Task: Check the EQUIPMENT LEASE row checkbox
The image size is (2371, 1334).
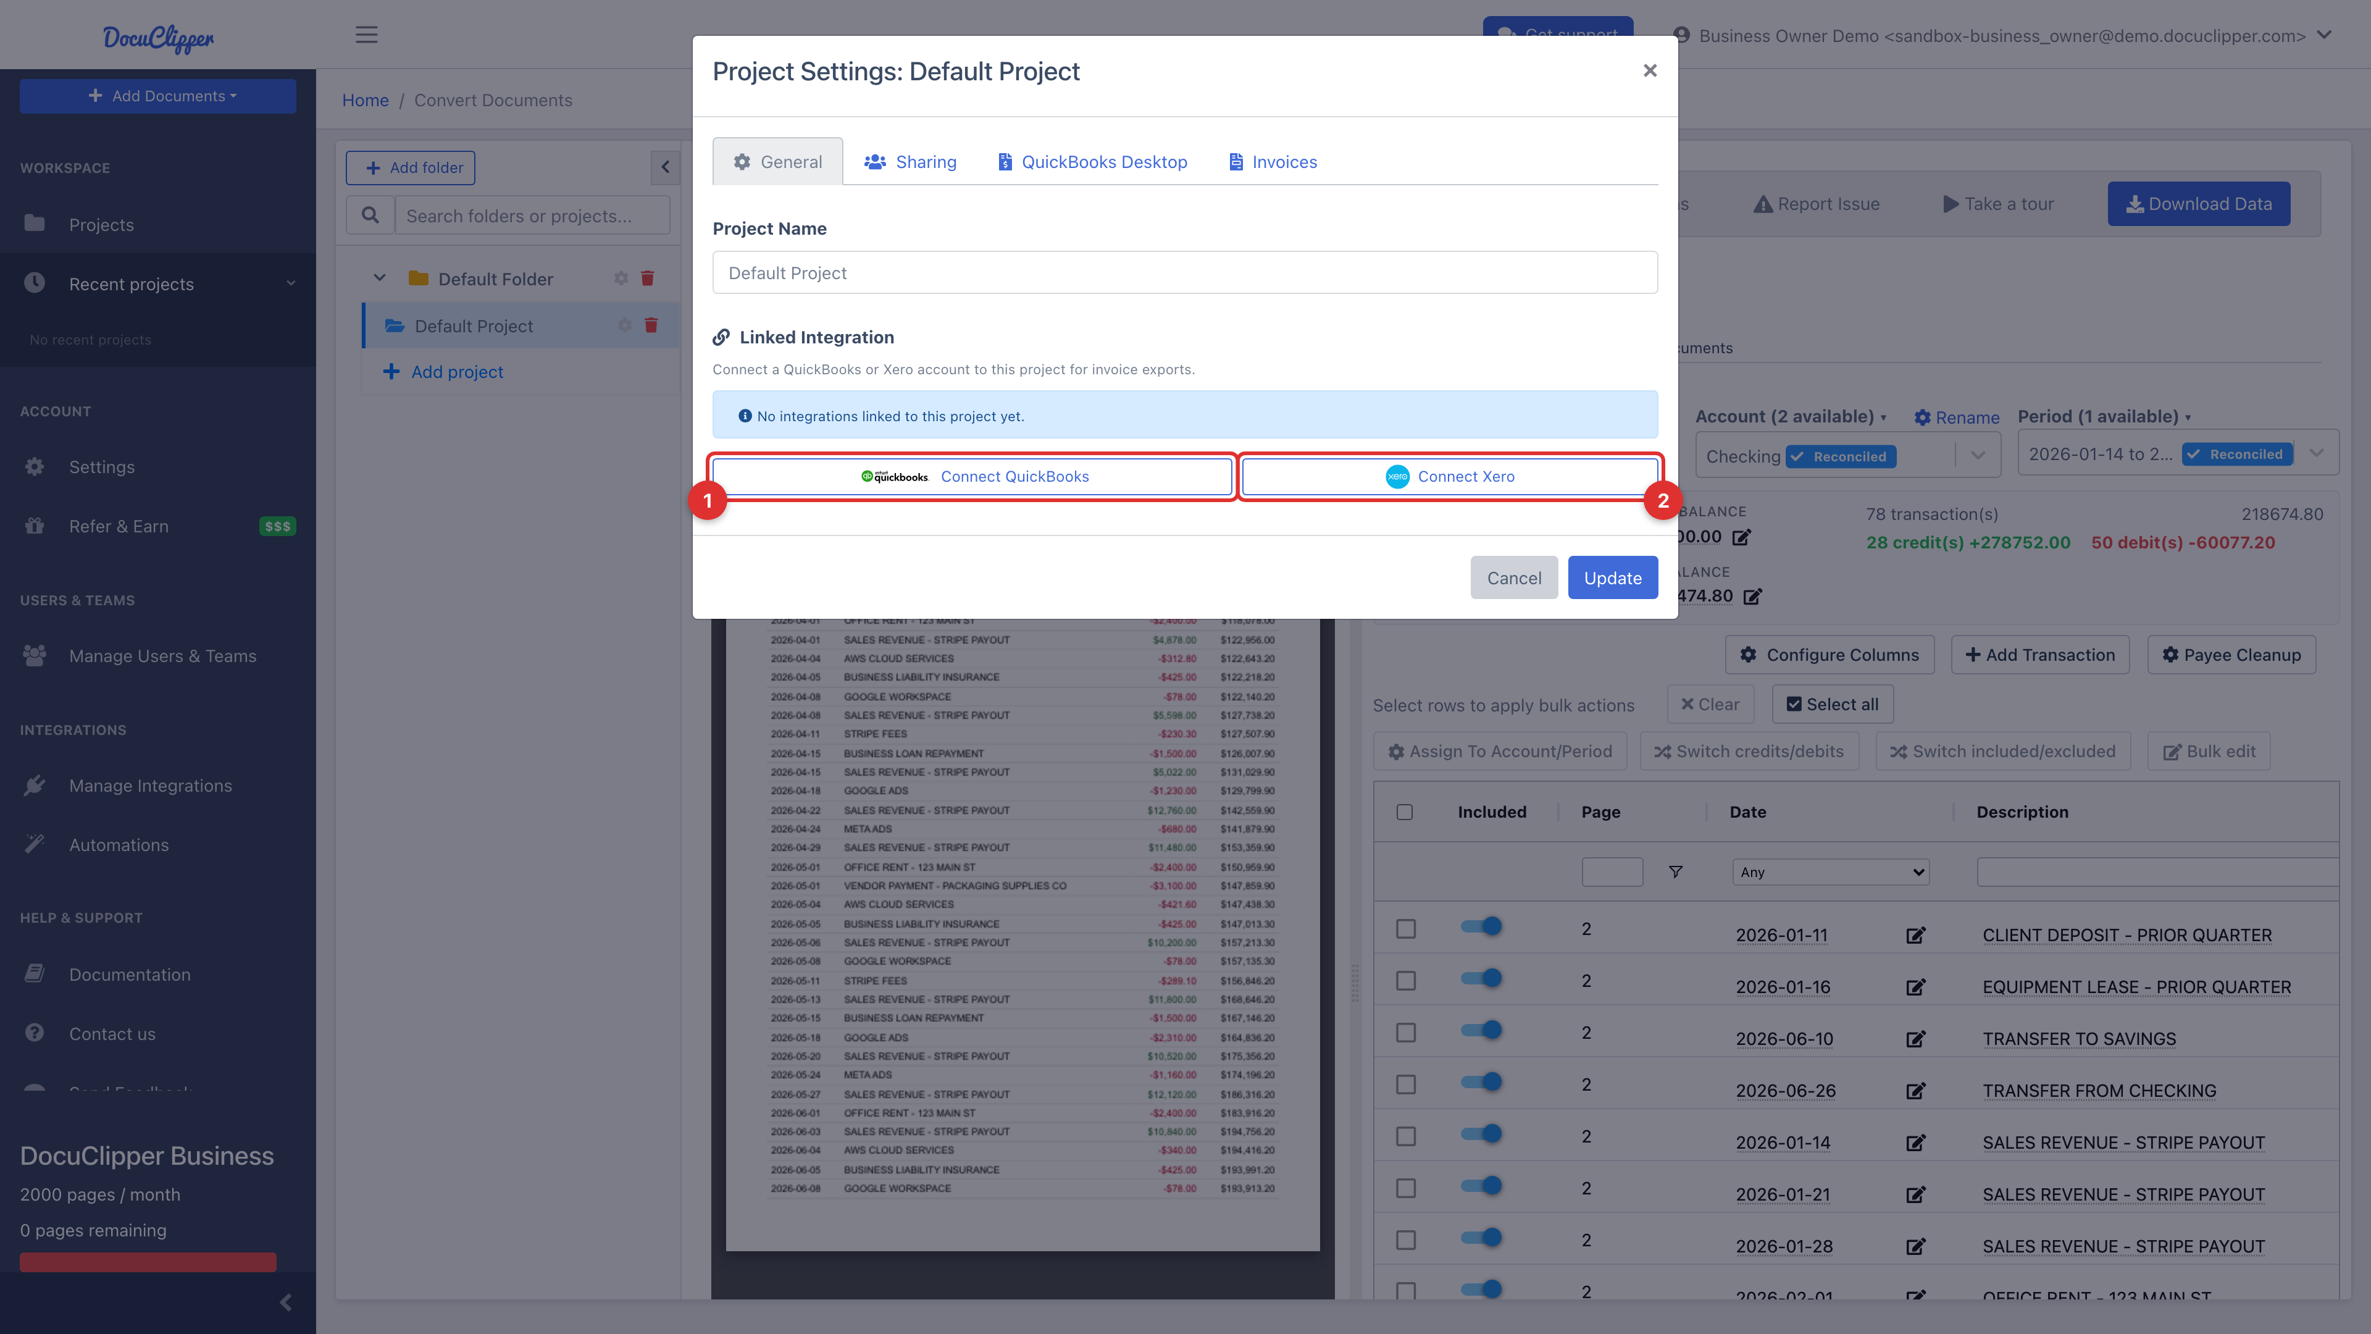Action: coord(1405,981)
